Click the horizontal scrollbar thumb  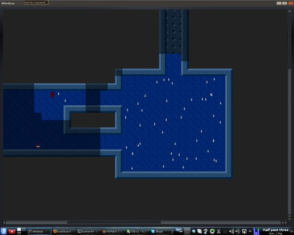coord(114,222)
